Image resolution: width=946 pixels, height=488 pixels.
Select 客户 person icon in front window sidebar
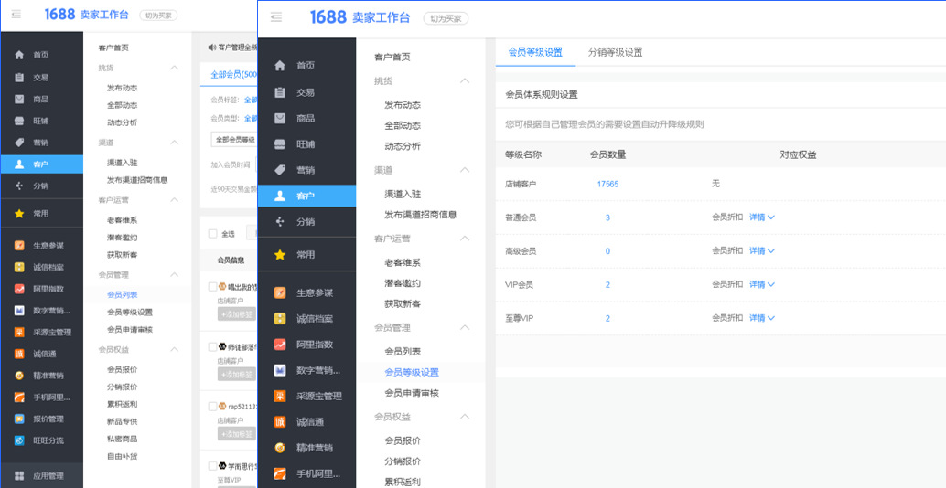(280, 196)
